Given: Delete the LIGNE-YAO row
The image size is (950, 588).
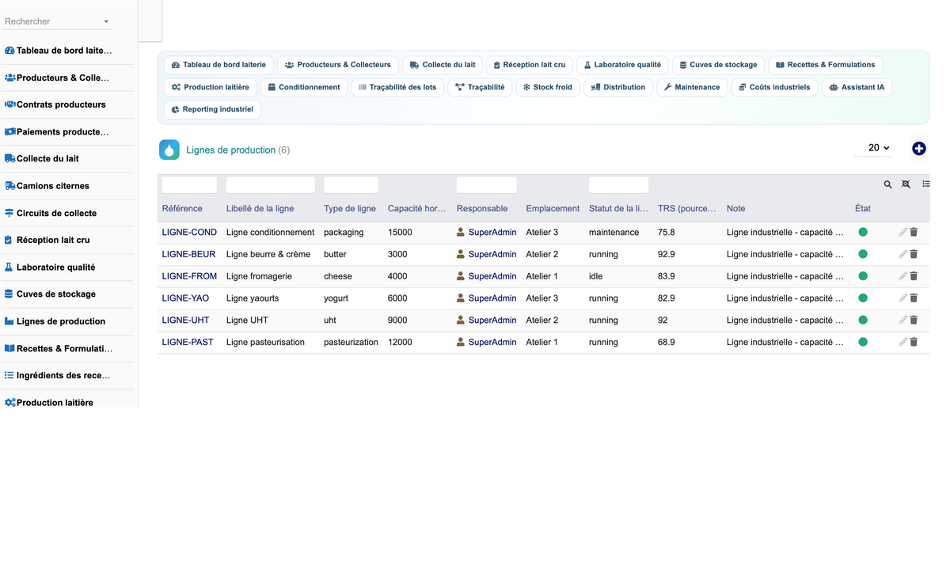Looking at the screenshot, I should (x=914, y=298).
